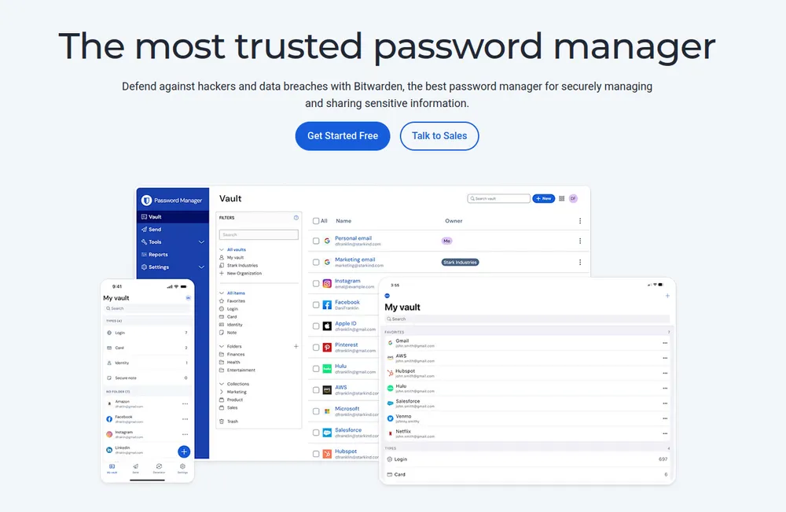Switch to the Favorites filter
The height and width of the screenshot is (512, 786).
(x=234, y=300)
